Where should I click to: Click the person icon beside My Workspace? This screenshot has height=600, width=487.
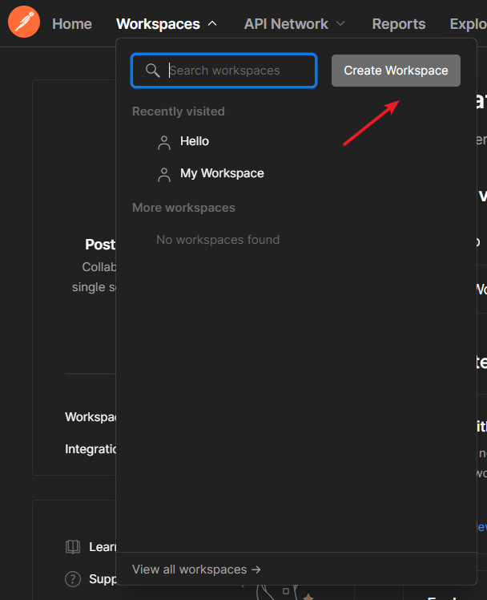(164, 175)
